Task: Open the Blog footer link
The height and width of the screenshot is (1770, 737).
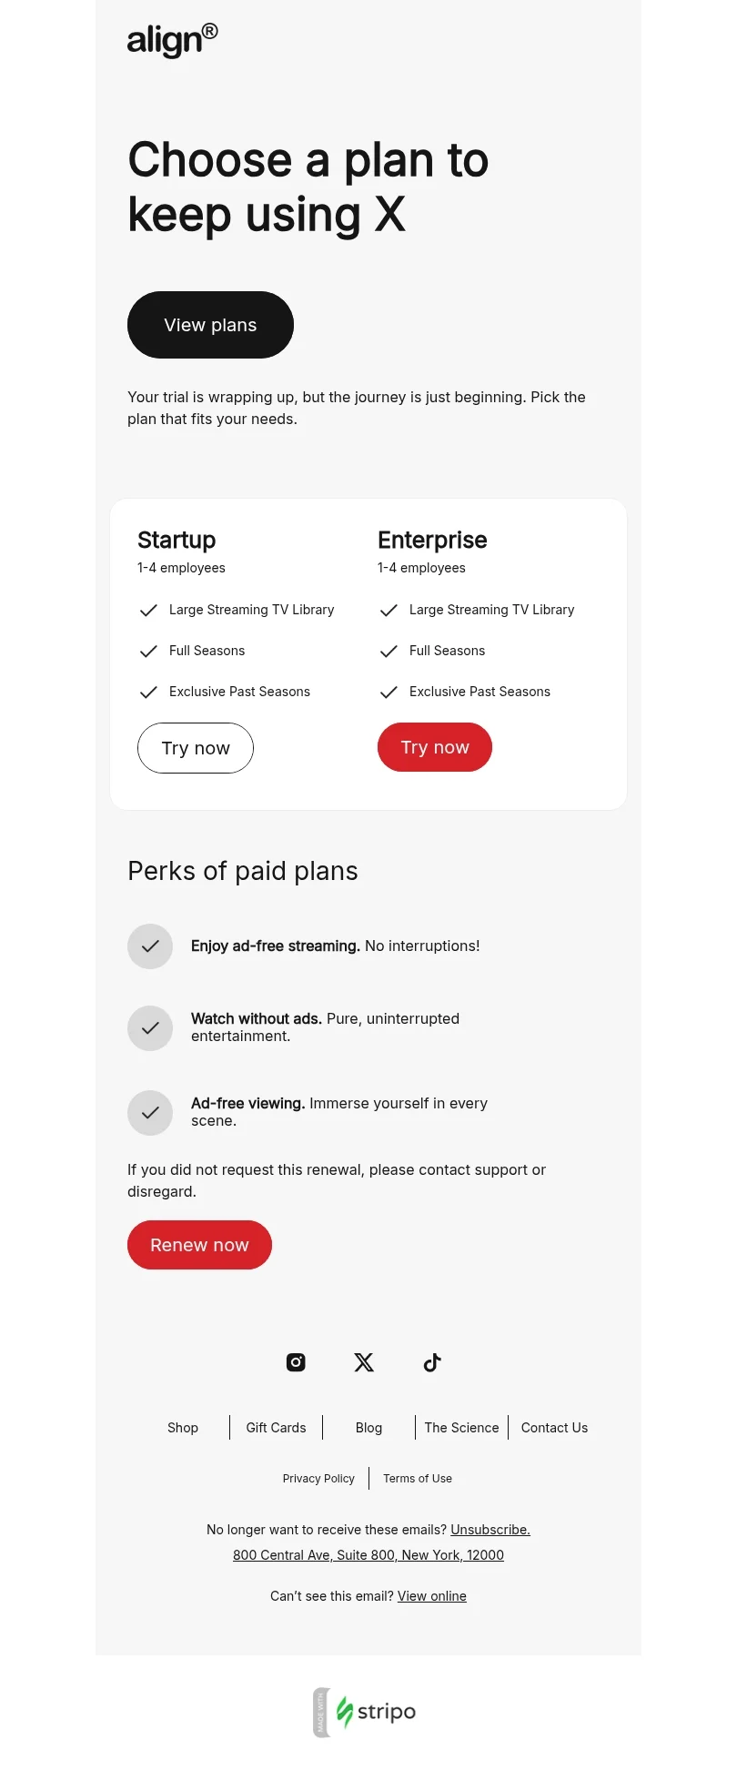Action: [368, 1428]
